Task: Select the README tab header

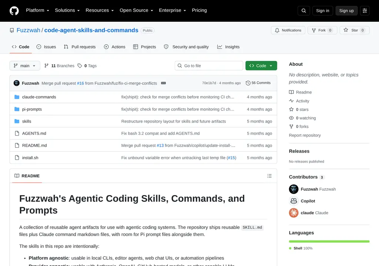Action: [27, 176]
